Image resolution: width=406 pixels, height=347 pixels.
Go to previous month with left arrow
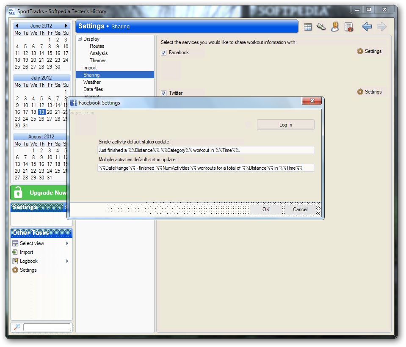[17, 25]
